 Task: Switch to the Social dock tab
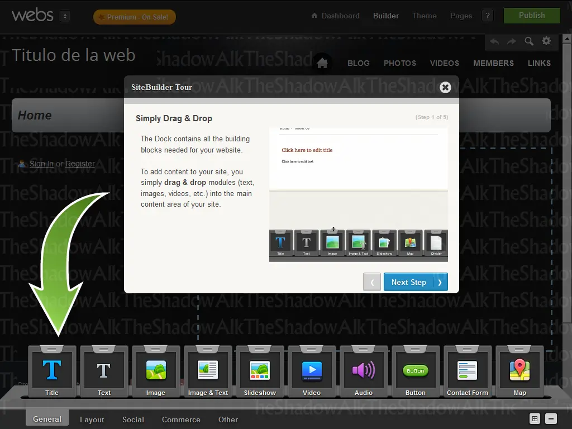tap(133, 420)
